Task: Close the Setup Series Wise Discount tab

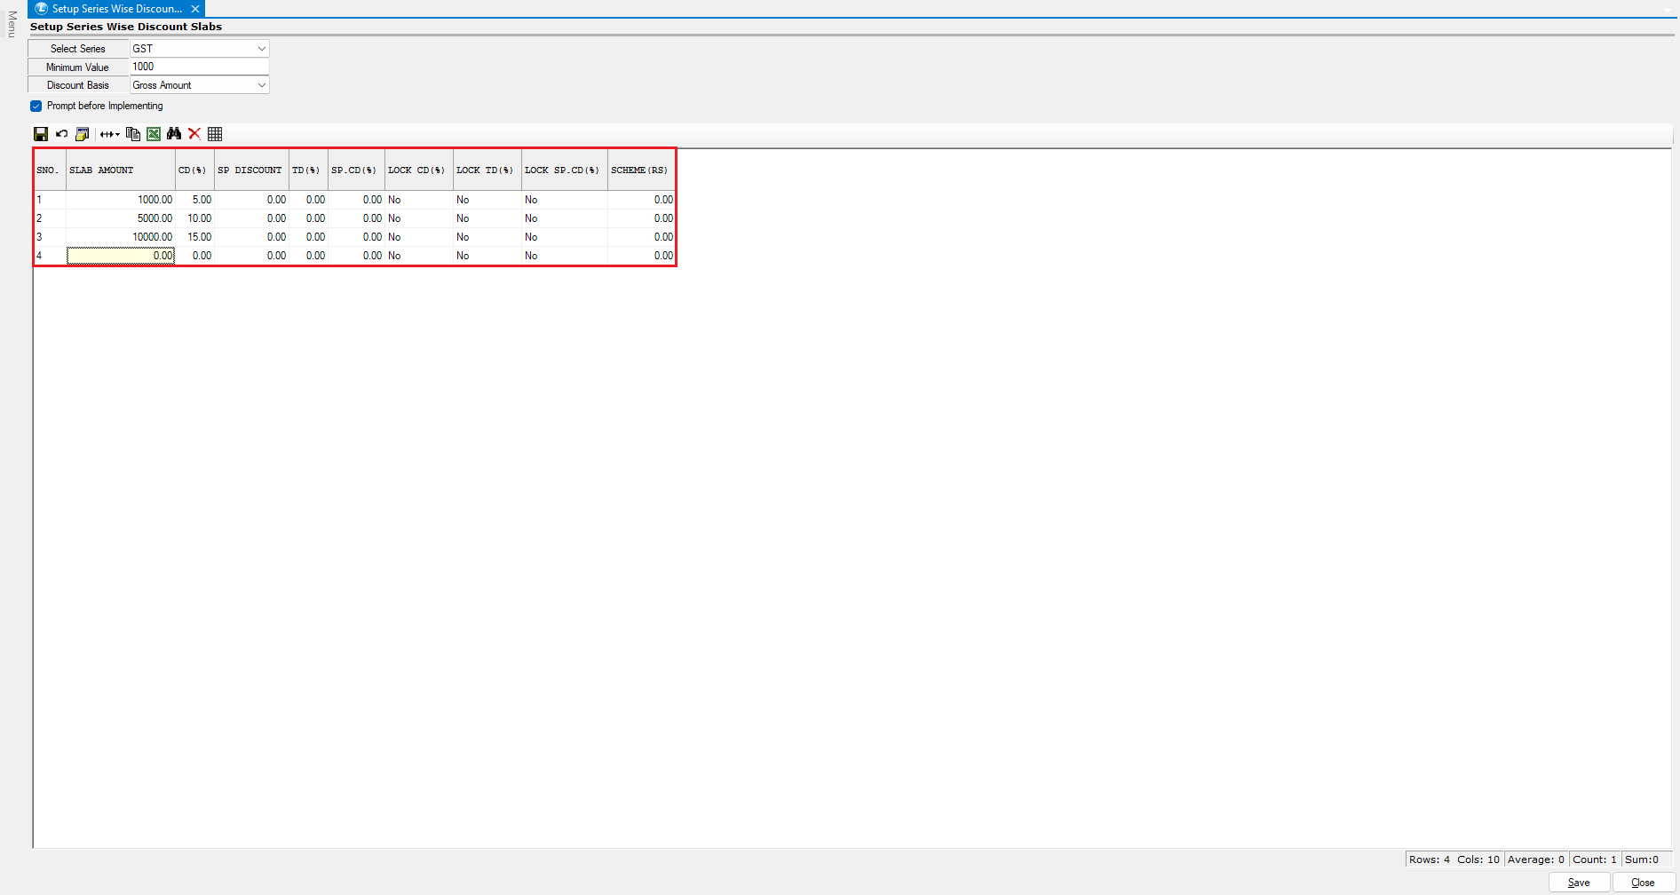Action: [x=195, y=9]
